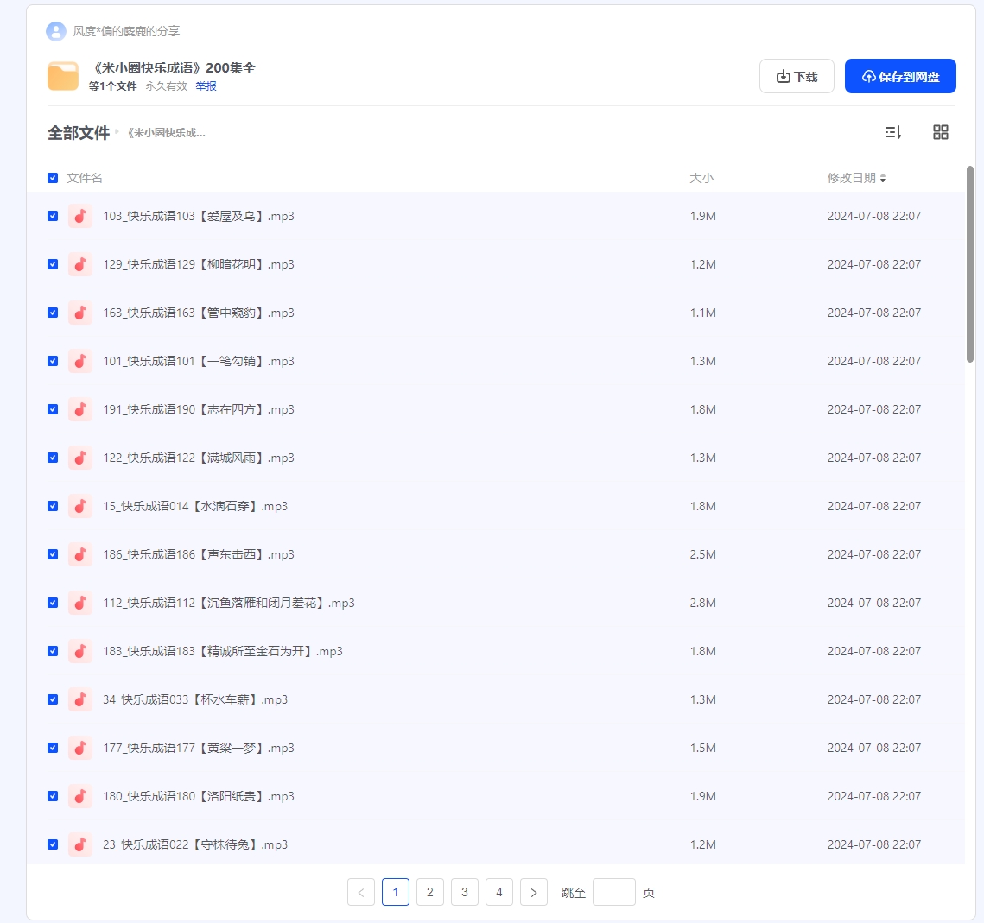Jump to page 4 of results
The width and height of the screenshot is (984, 923).
point(499,892)
